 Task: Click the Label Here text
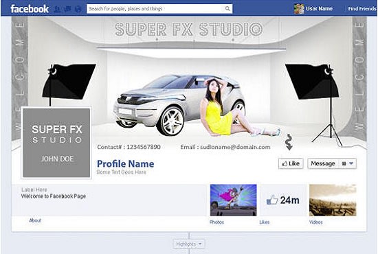coord(34,189)
